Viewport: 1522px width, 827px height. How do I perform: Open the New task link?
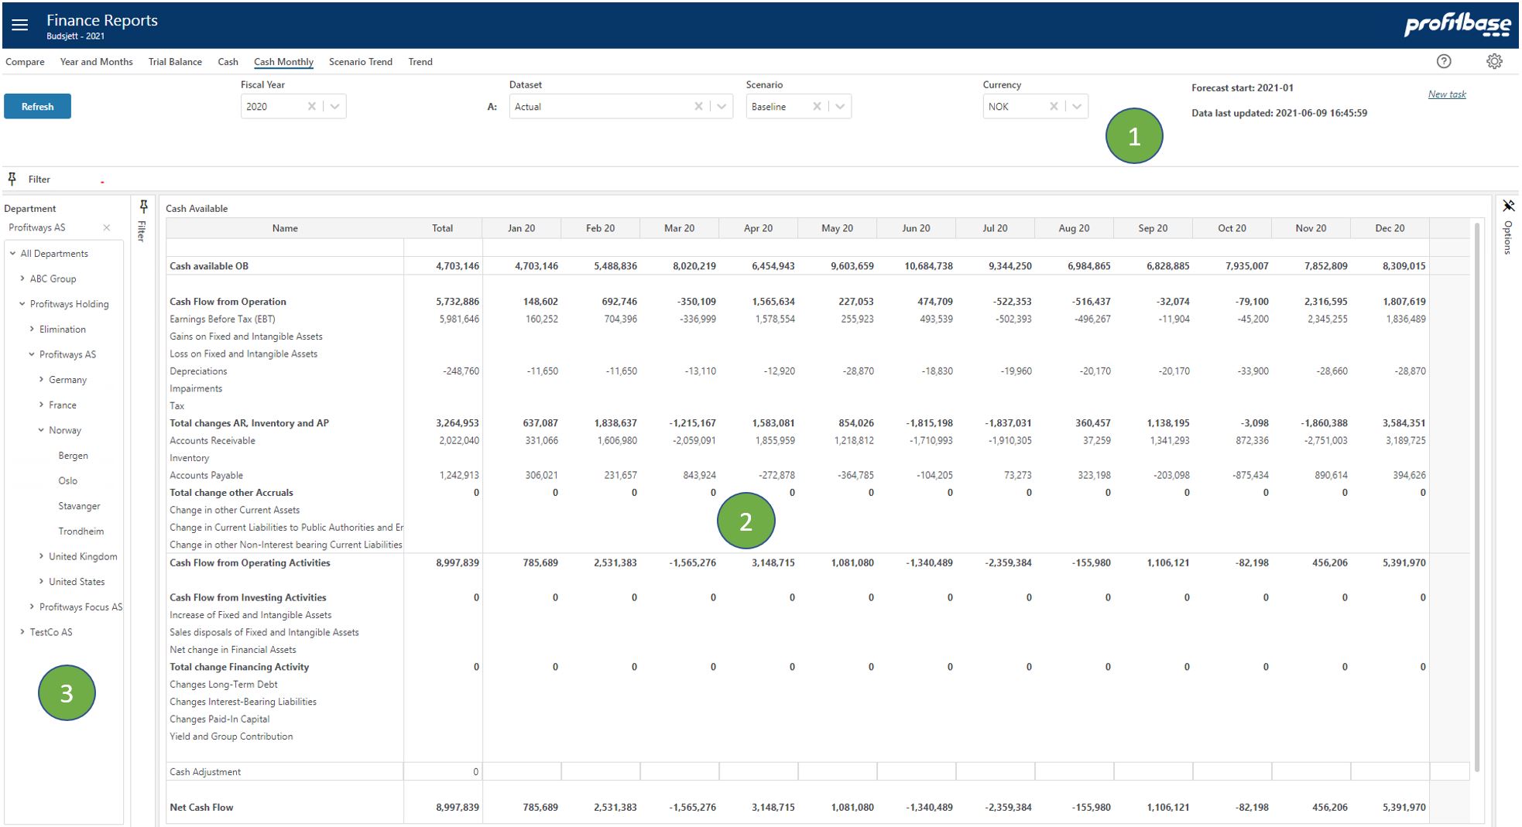[x=1447, y=94]
